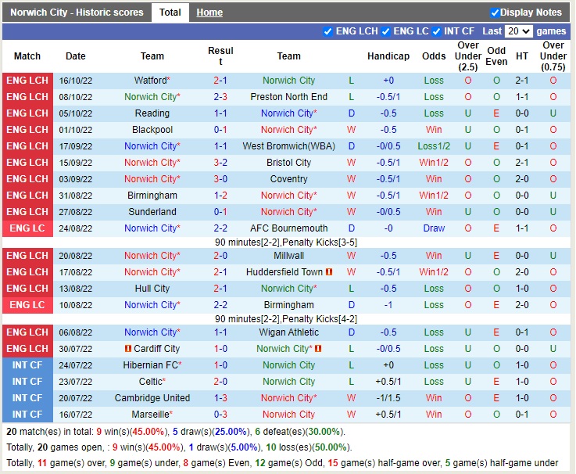
Task: Uncheck the INT CF league filter
Action: click(x=436, y=31)
